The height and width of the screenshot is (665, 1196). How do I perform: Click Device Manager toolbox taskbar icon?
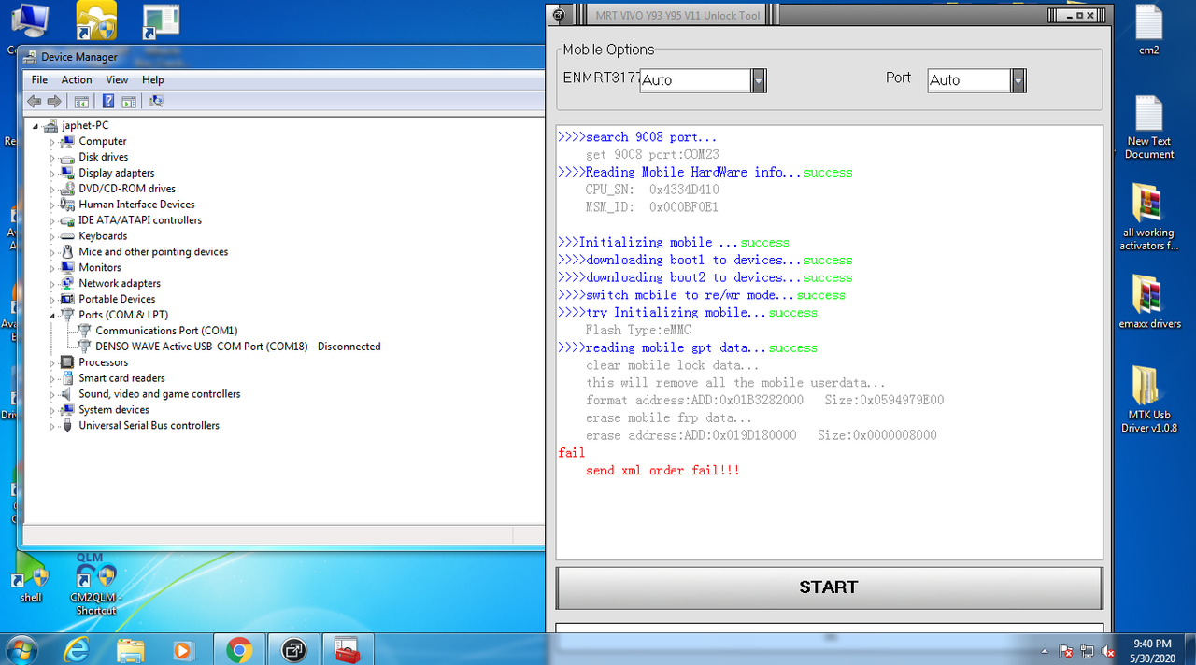pyautogui.click(x=348, y=648)
